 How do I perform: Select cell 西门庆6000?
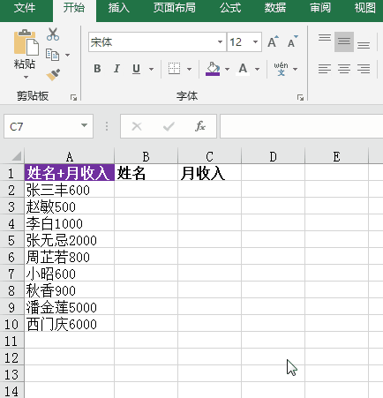tap(70, 324)
